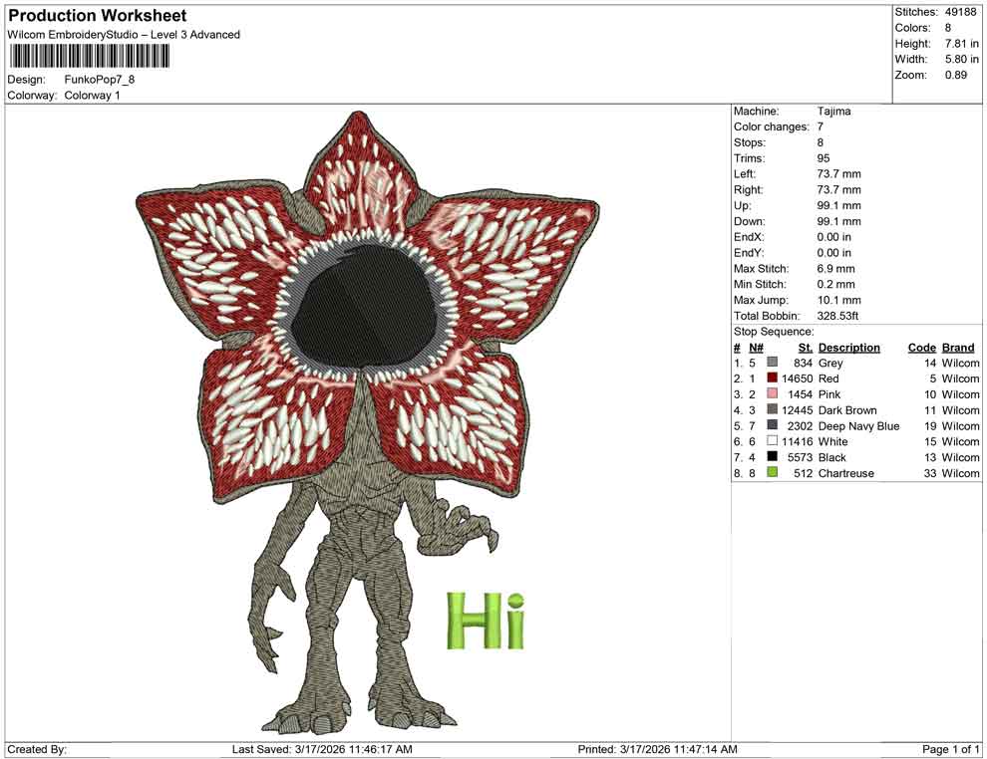Click the Left value '73.7 mm'
Viewport: 987px width, 759px height.
coord(839,174)
